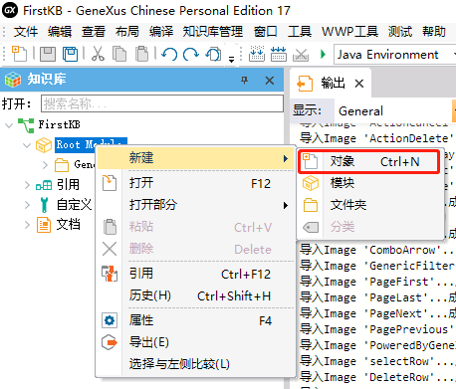
Task: Expand the 引用 tree node
Action: click(27, 185)
